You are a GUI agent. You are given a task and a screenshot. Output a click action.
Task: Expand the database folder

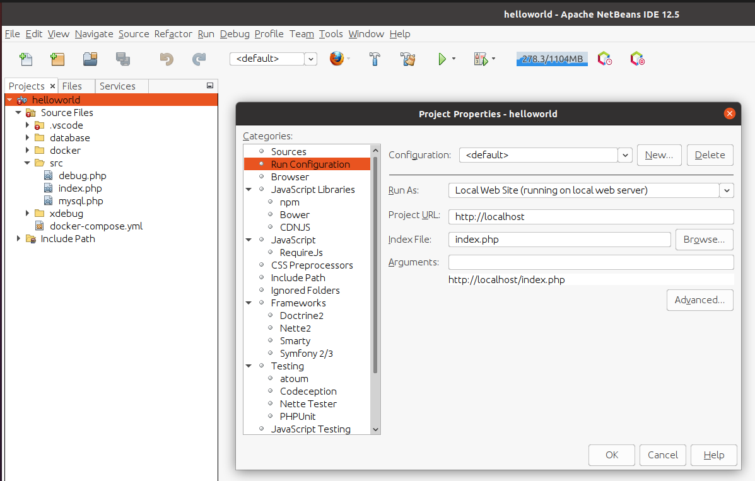pyautogui.click(x=28, y=137)
